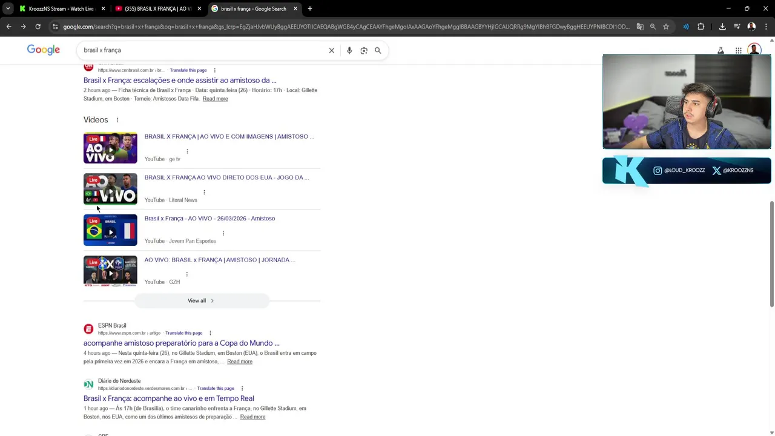Viewport: 775px width, 436px height.
Task: Open the Extensions puzzle icon
Action: pos(701,27)
